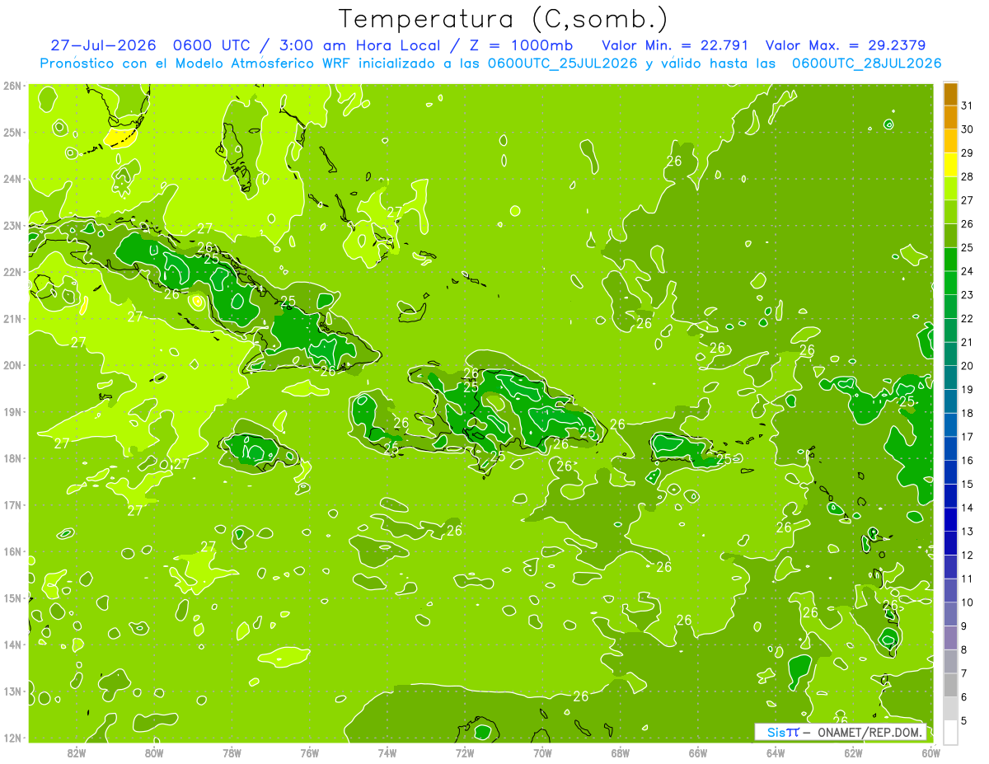The height and width of the screenshot is (764, 989).
Task: Click the dark blue swatch between 12 and 13
Action: coord(950,543)
